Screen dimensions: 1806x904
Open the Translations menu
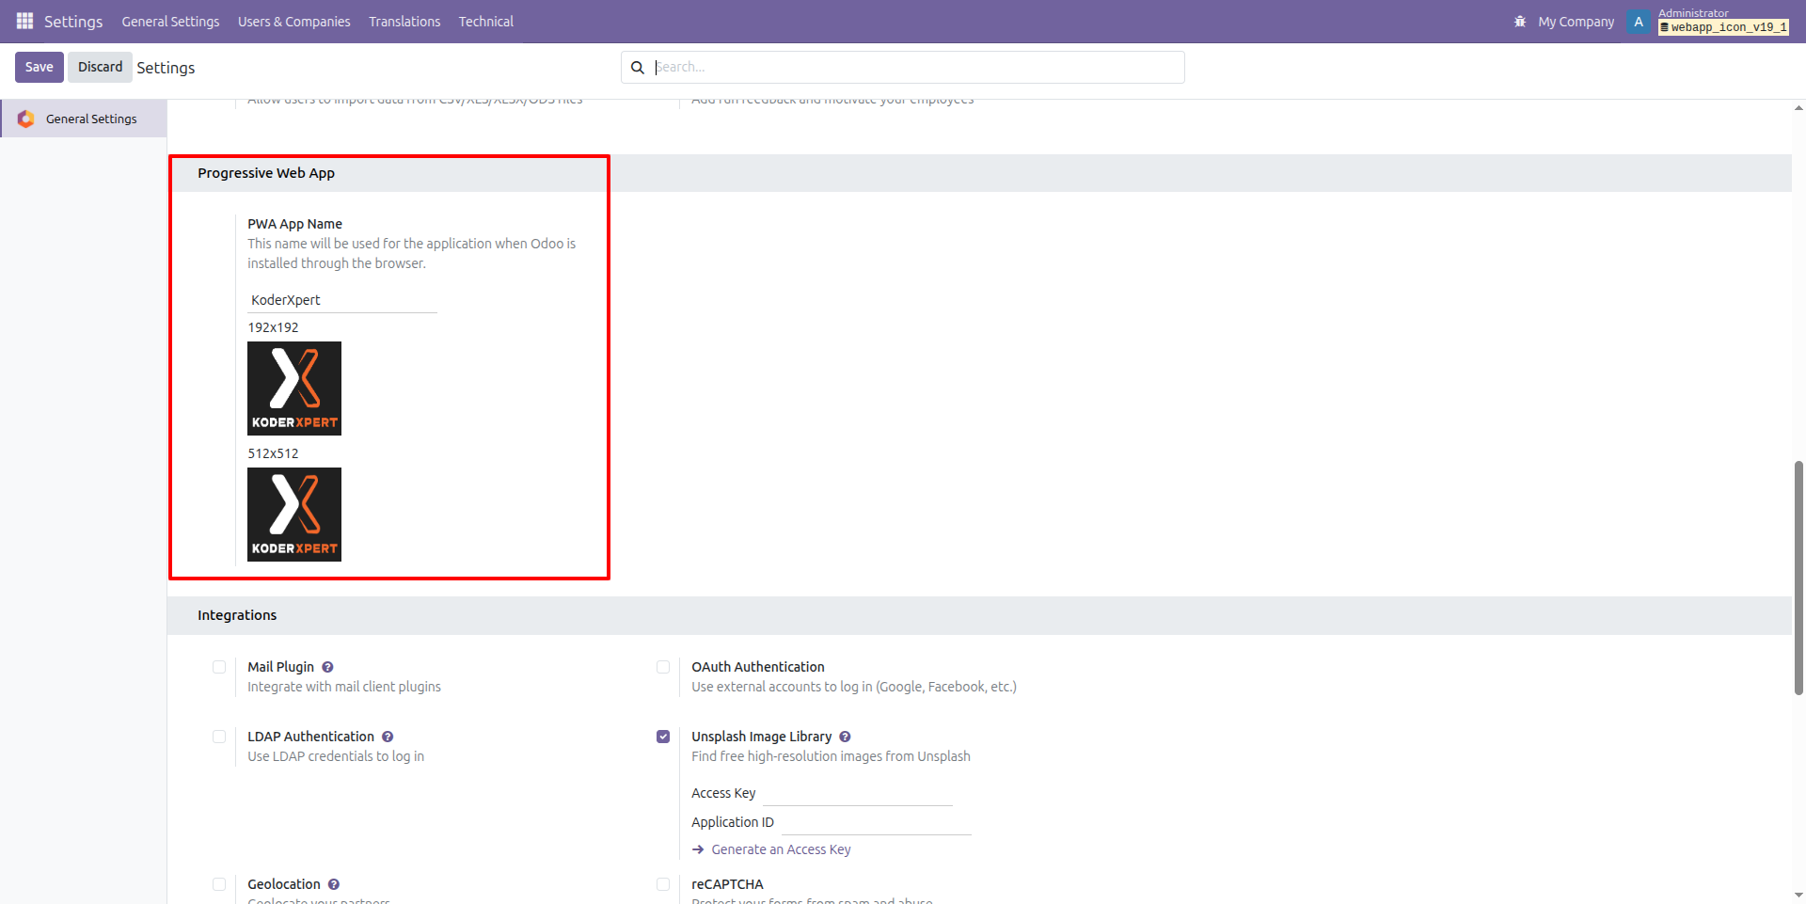[x=404, y=22]
